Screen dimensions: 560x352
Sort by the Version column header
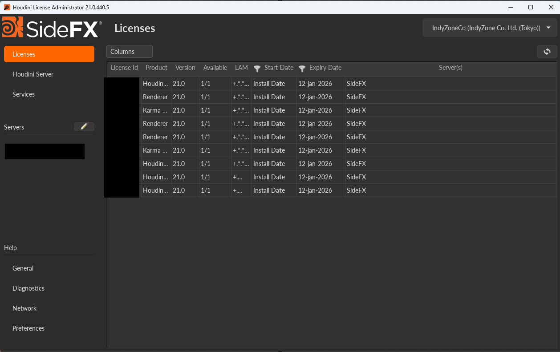point(185,68)
